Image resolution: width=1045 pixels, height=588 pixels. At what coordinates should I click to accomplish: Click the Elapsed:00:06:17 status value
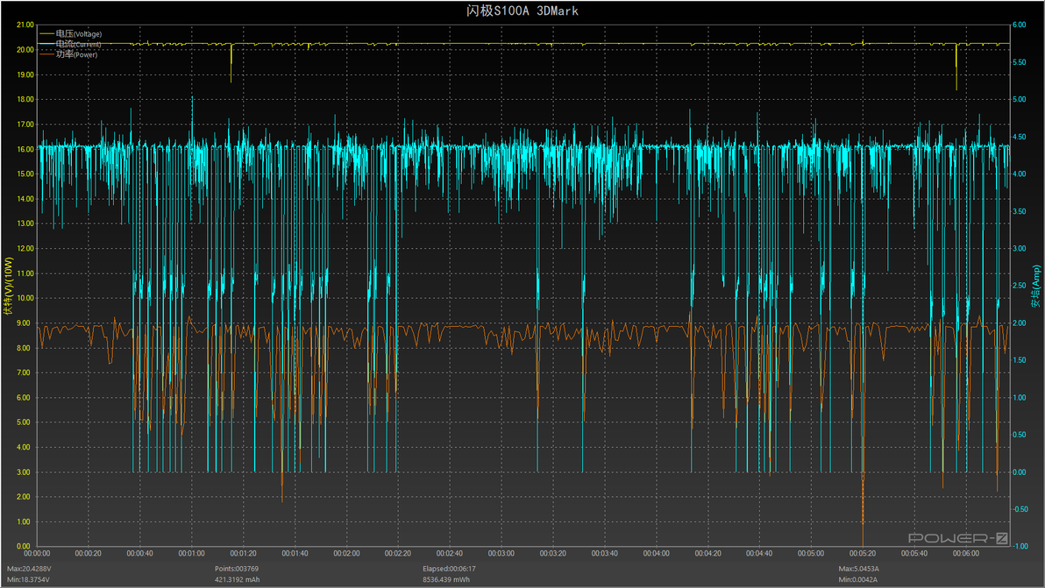pyautogui.click(x=449, y=569)
